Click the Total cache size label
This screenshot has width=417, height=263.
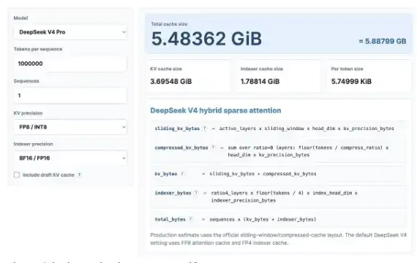169,24
